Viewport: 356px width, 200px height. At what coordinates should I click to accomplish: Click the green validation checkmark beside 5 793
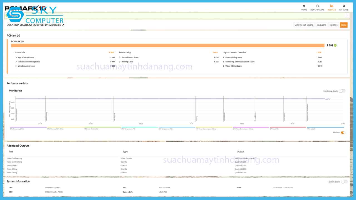(x=335, y=45)
